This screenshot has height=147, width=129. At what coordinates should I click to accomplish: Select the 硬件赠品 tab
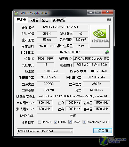pyautogui.click(x=59, y=20)
